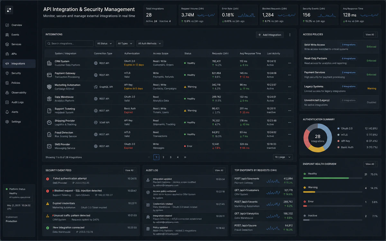Click the Payment Gateway card icon
The height and width of the screenshot is (241, 386).
tap(49, 75)
